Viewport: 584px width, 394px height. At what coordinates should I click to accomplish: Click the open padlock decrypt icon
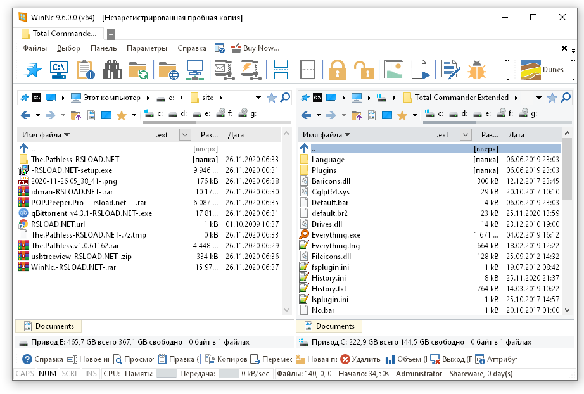click(364, 70)
